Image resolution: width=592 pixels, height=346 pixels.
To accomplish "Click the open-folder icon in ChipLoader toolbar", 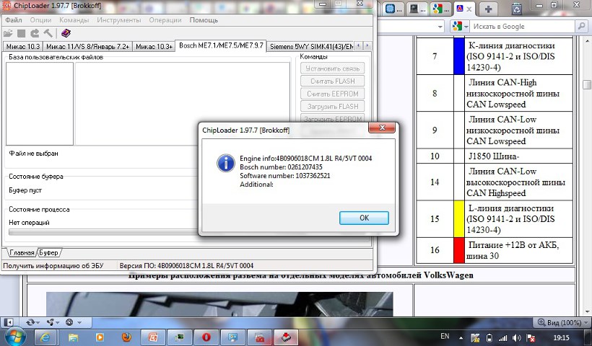I will coord(7,34).
